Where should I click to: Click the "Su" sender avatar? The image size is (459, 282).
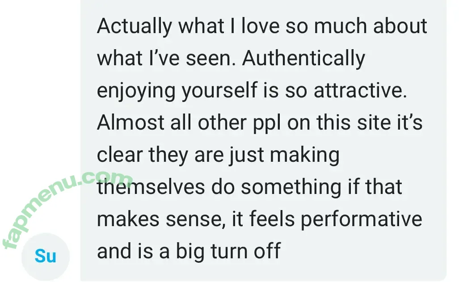45,257
